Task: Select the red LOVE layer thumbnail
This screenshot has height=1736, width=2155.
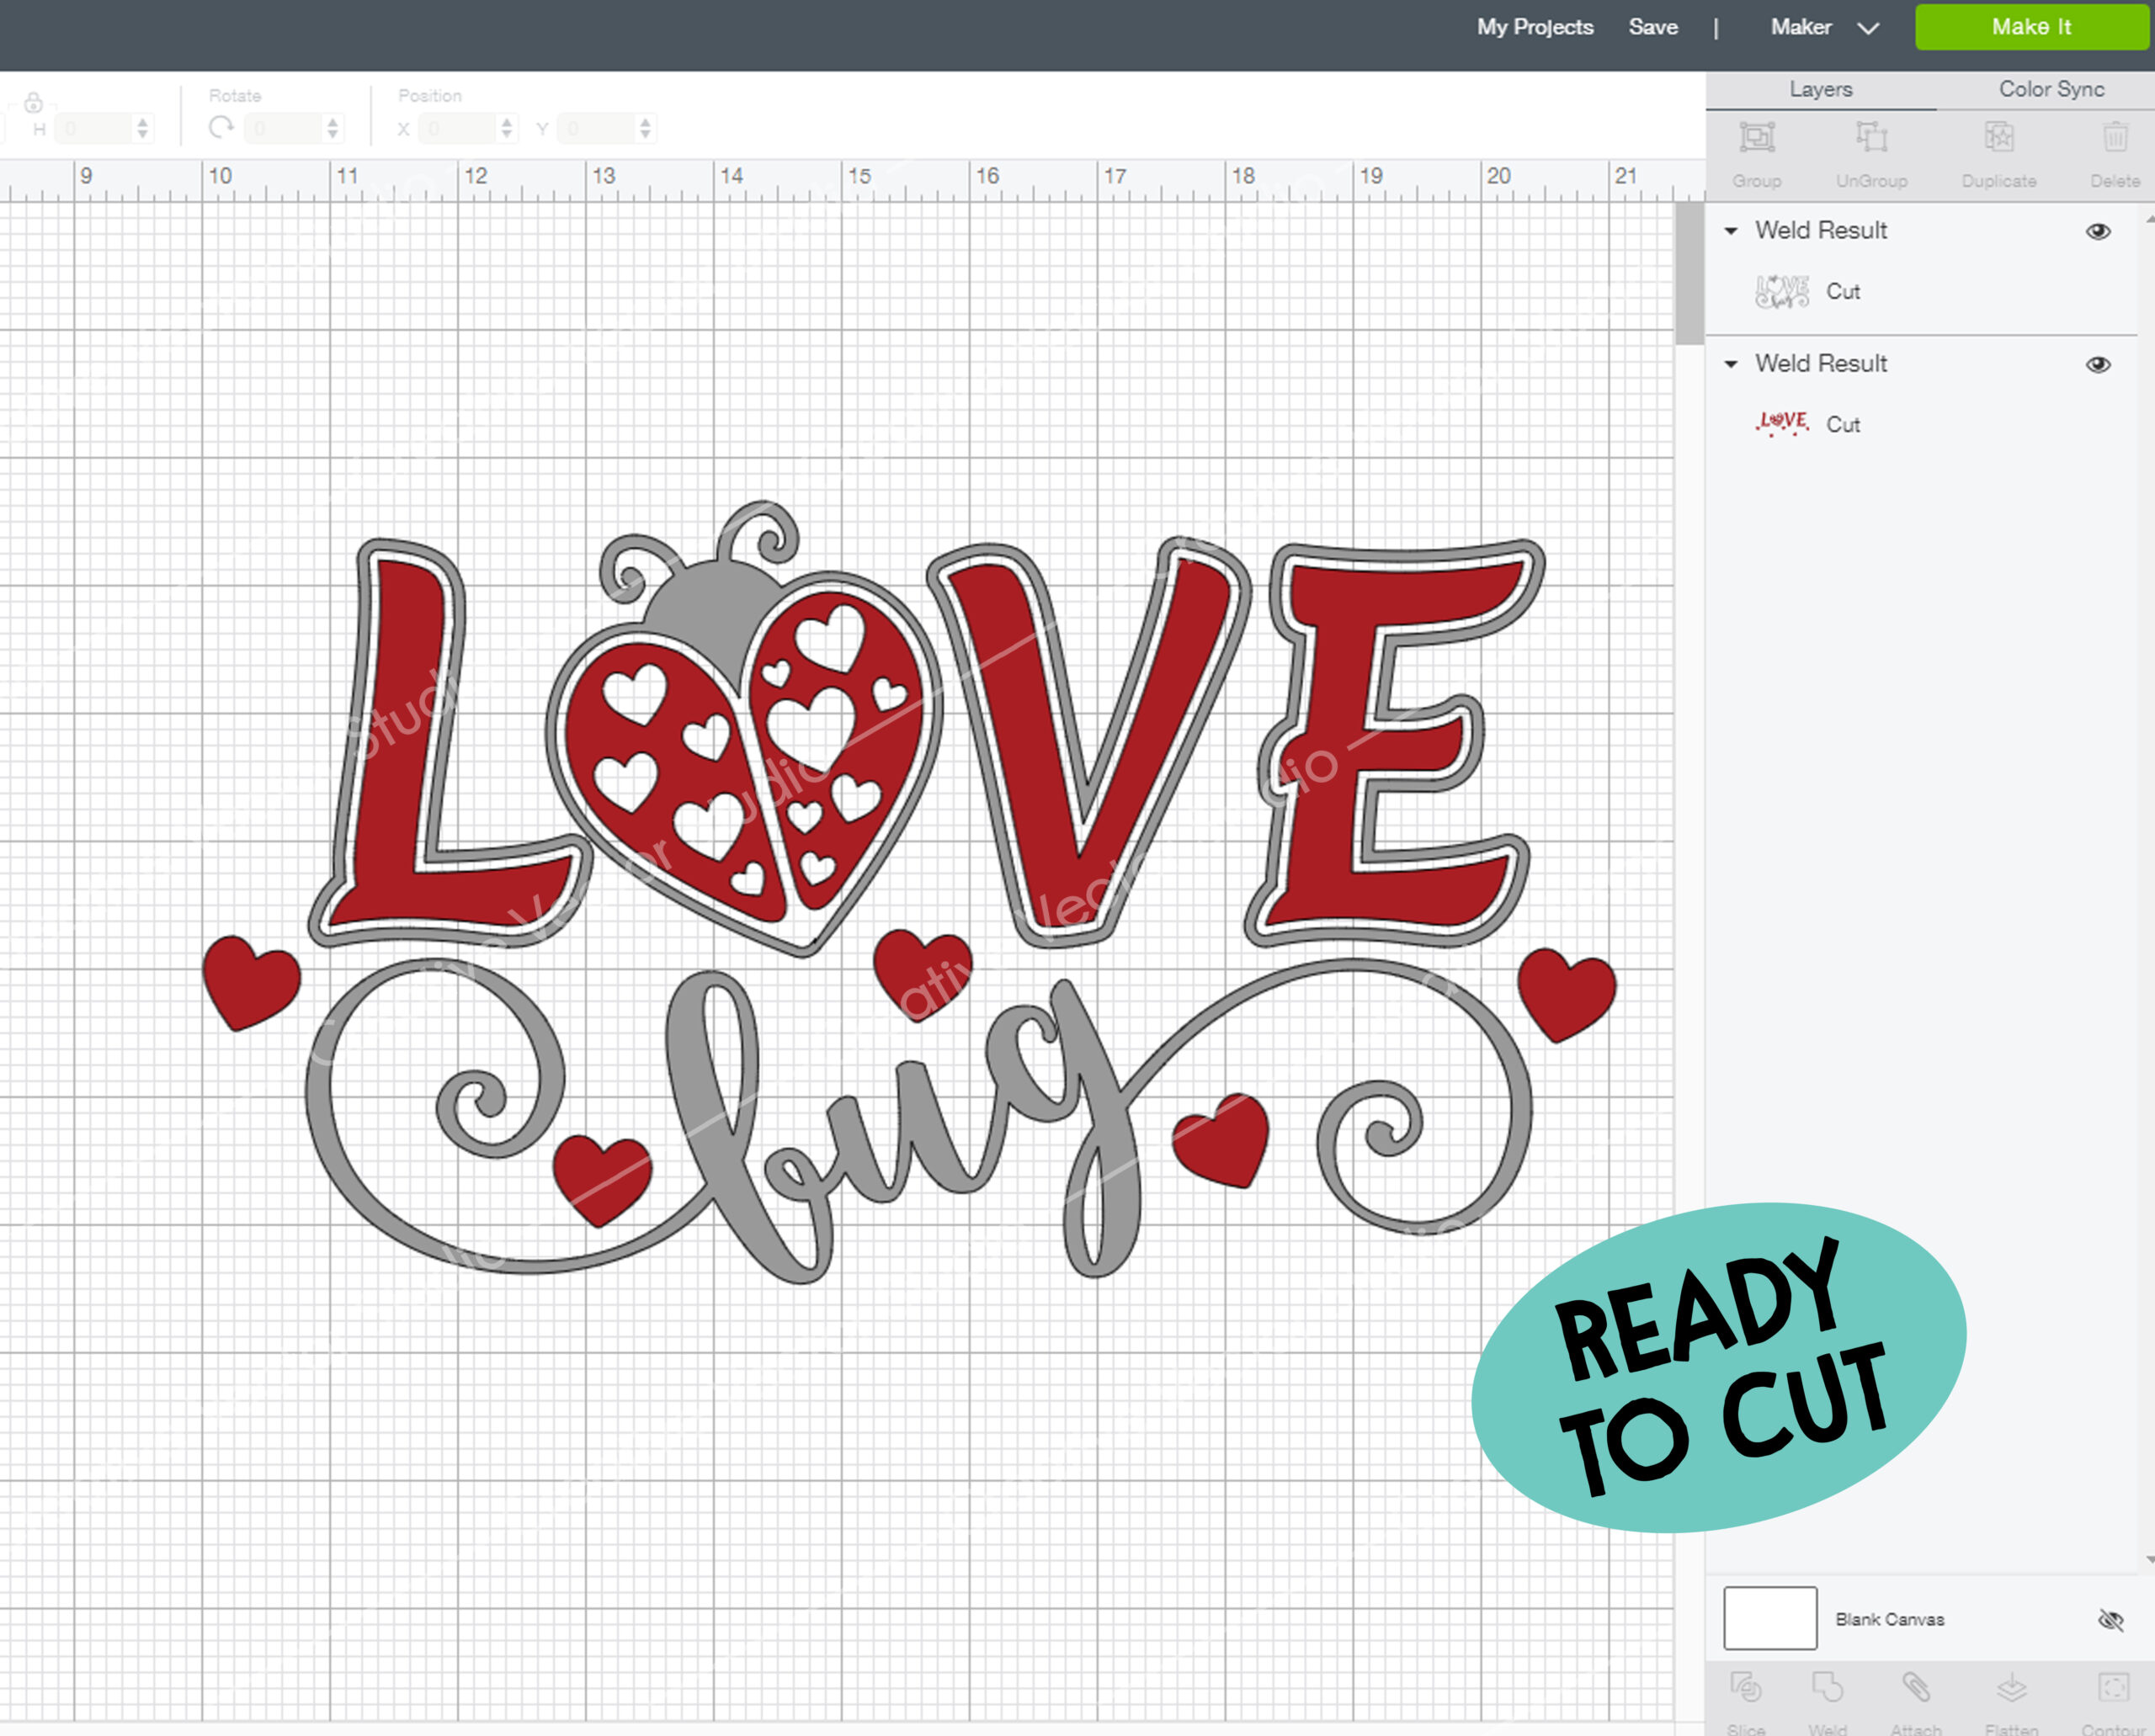Action: 1782,424
